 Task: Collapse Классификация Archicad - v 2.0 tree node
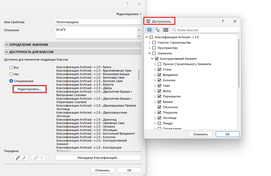tap(147, 37)
